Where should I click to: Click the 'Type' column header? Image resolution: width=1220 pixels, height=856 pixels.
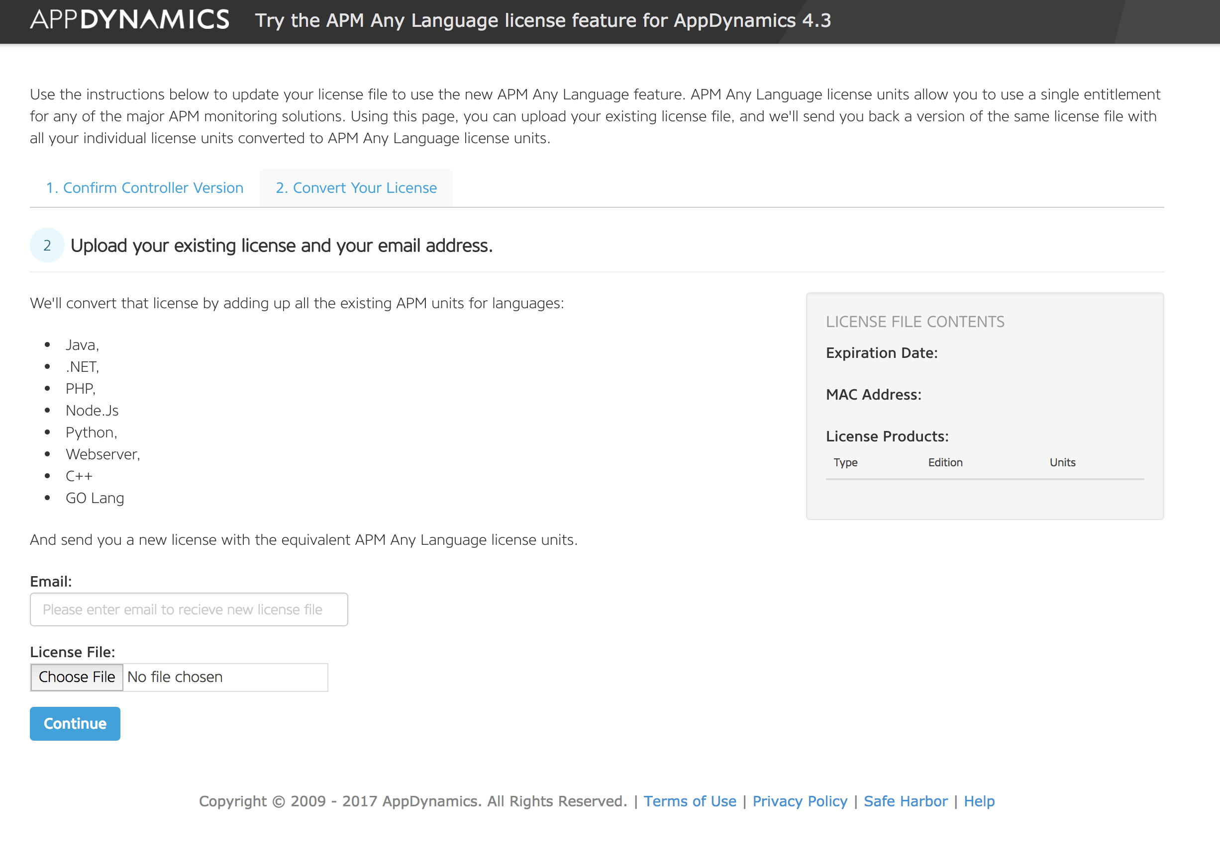pyautogui.click(x=845, y=462)
